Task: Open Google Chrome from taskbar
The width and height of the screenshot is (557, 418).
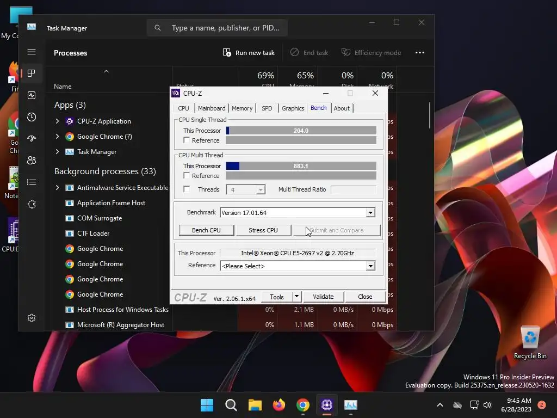Action: 302,405
